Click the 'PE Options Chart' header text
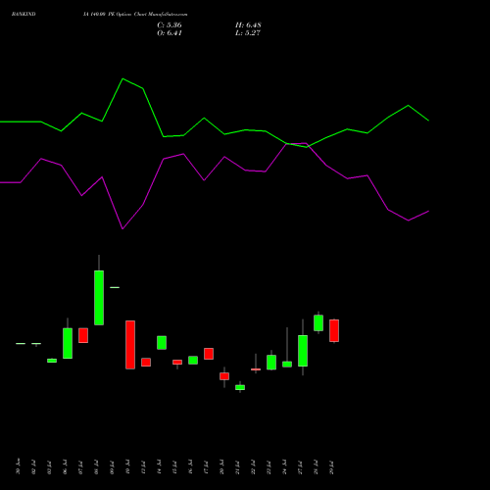490x490 pixels. pos(127,15)
